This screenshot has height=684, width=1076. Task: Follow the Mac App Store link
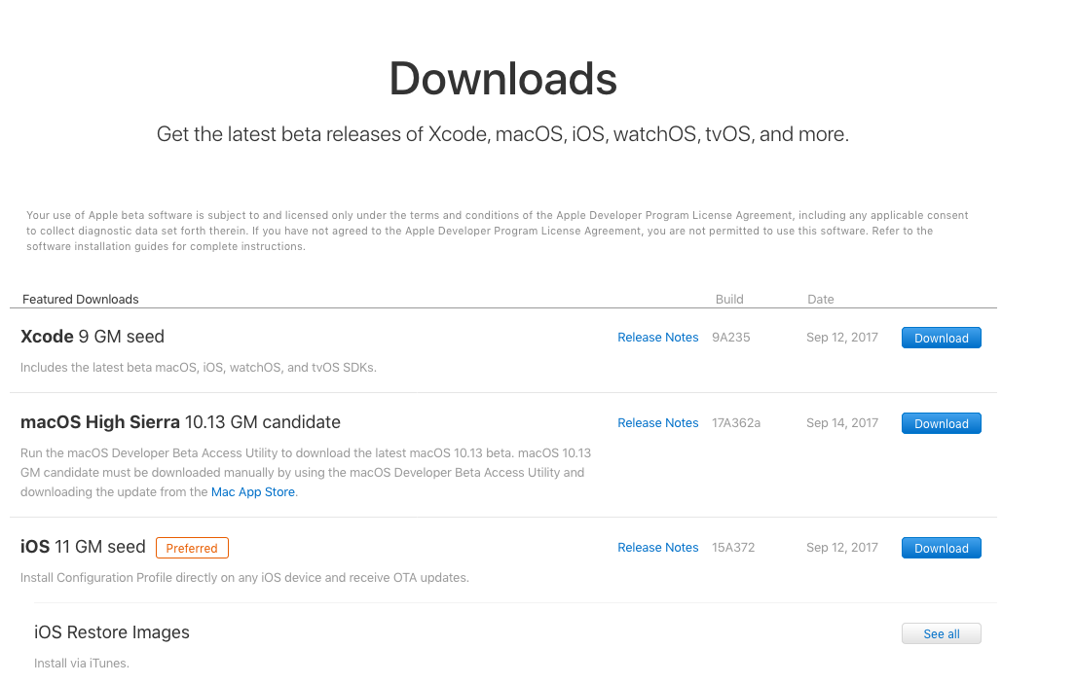tap(253, 492)
